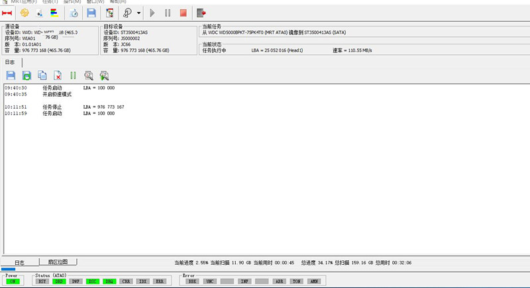This screenshot has width=530, height=288.
Task: Click the find-next magnifier with green arrow icon
Action: [104, 75]
